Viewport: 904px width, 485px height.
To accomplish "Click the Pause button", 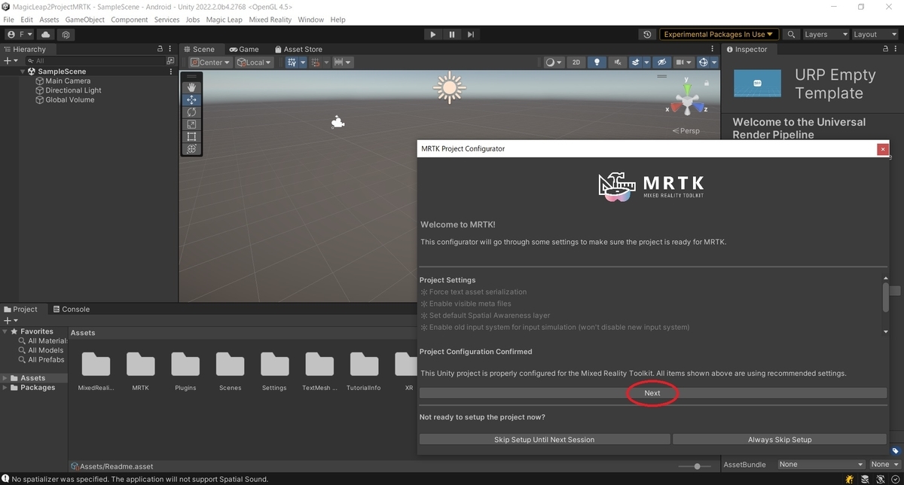I will tap(451, 35).
